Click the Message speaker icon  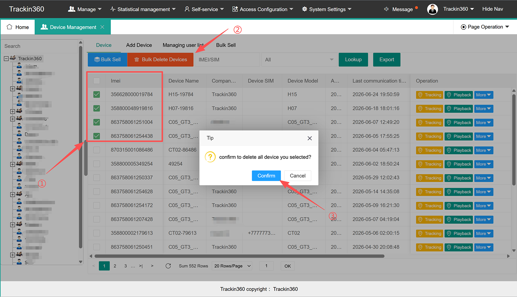[x=386, y=9]
